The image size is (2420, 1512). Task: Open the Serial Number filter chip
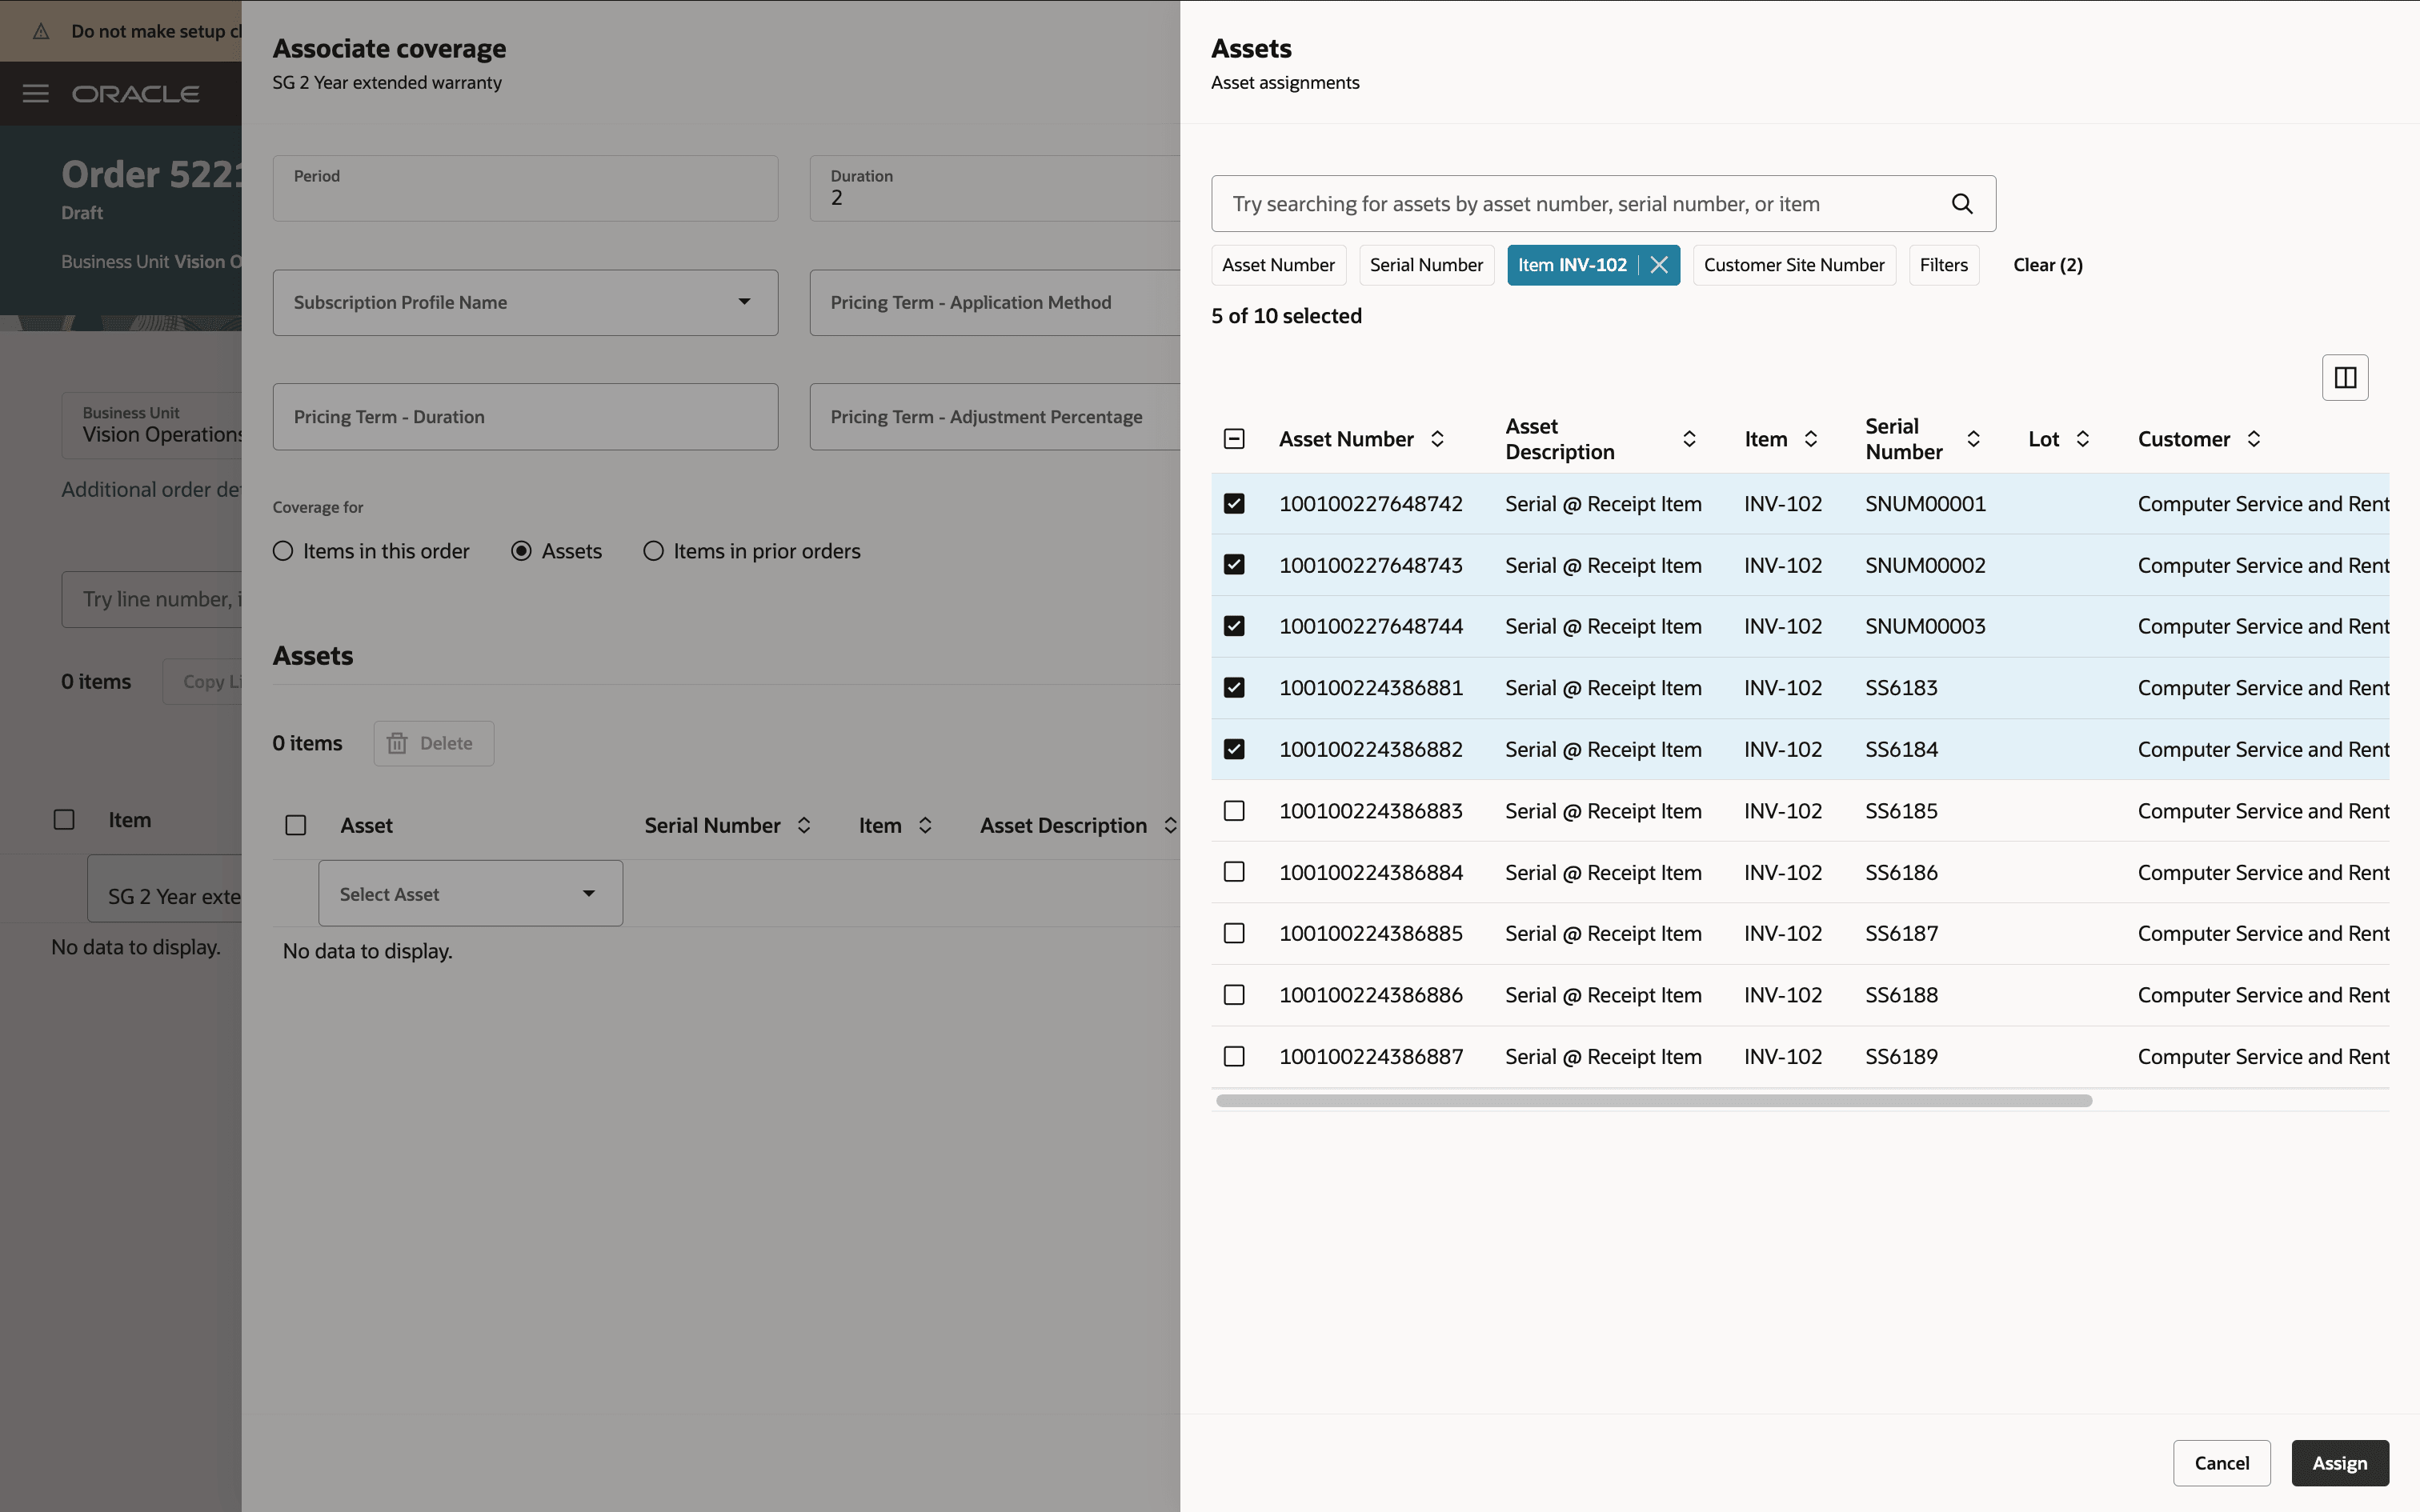point(1426,265)
